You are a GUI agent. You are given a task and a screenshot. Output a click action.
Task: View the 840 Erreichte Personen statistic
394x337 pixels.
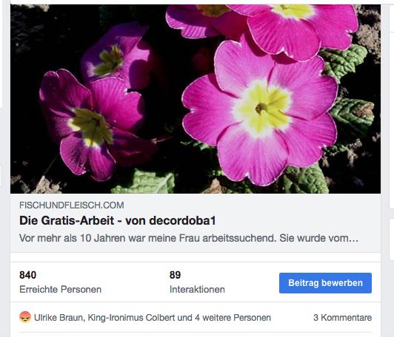[60, 282]
